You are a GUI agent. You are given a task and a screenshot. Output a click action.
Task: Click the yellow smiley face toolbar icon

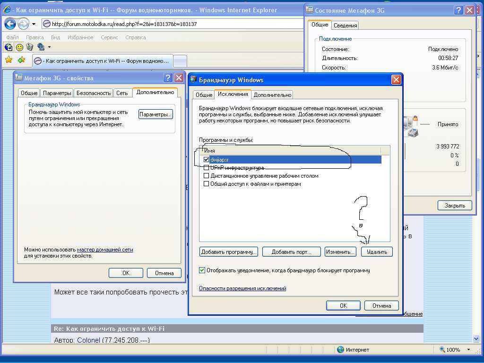click(x=19, y=47)
